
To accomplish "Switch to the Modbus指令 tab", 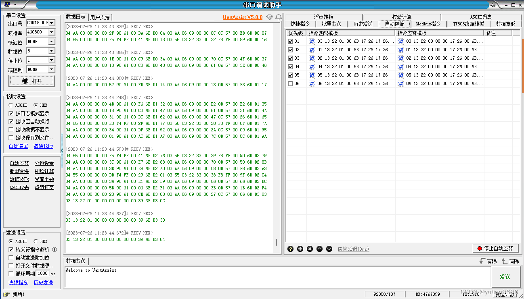I will point(428,24).
